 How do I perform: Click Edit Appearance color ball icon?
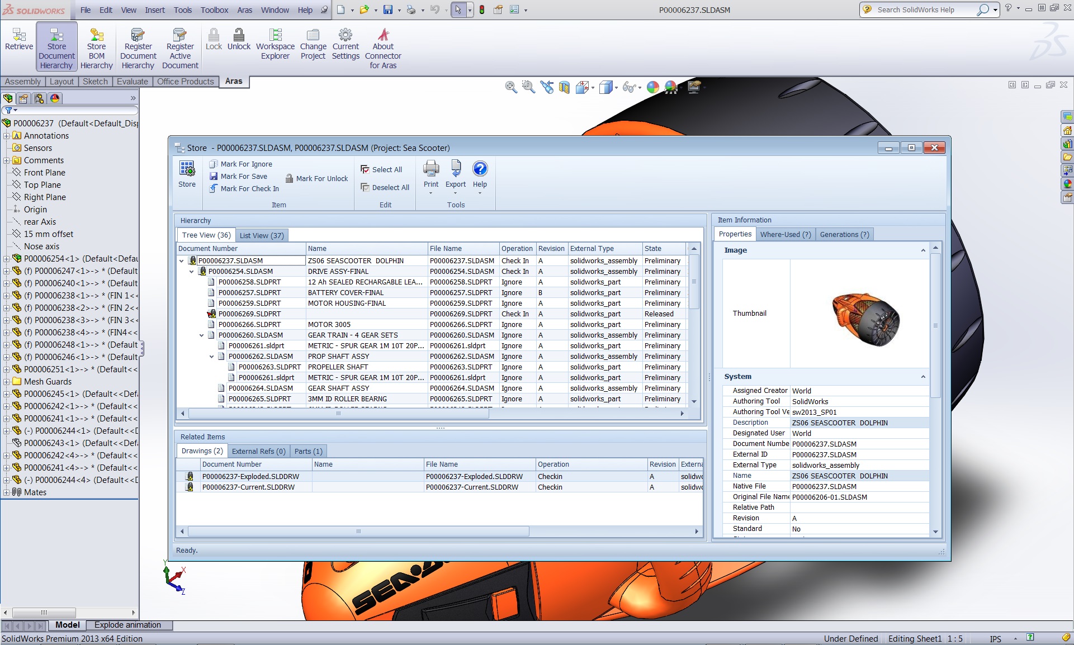tap(652, 87)
